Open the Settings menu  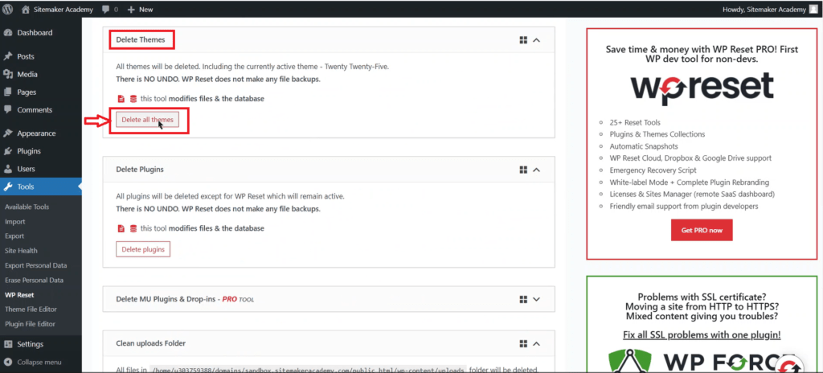click(x=30, y=345)
